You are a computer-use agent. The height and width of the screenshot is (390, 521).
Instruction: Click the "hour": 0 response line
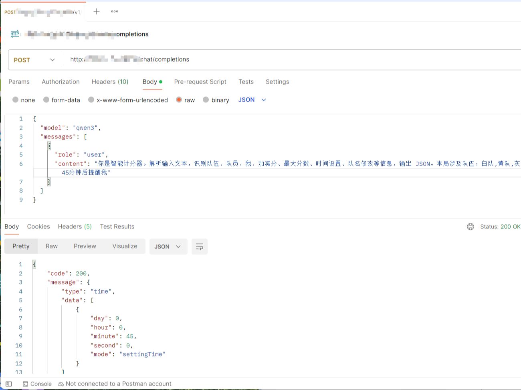click(x=108, y=328)
